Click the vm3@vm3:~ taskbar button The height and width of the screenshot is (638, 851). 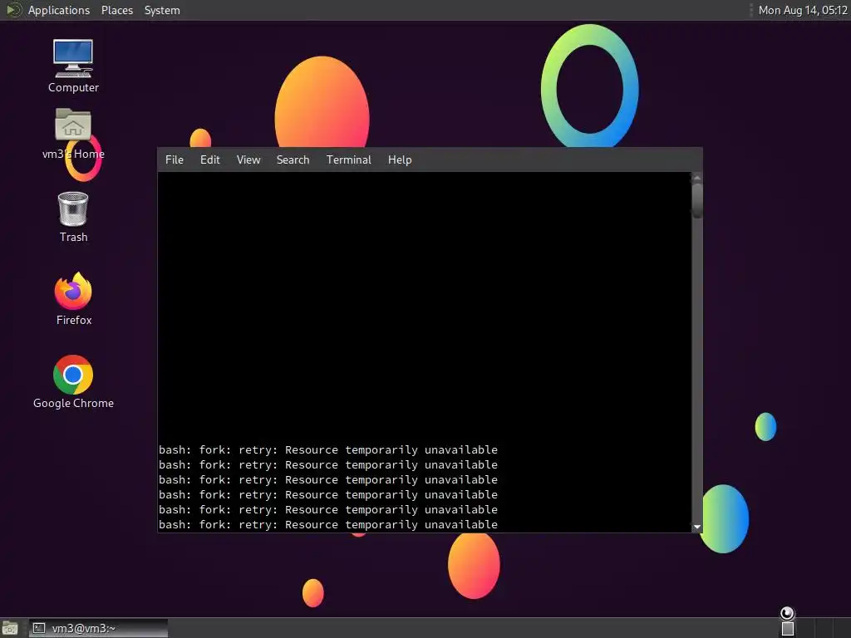[98, 628]
